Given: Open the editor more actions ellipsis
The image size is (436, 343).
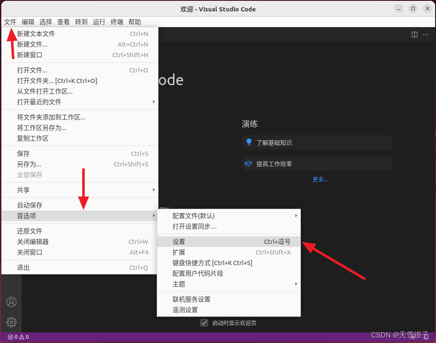Looking at the screenshot, I should pyautogui.click(x=425, y=34).
